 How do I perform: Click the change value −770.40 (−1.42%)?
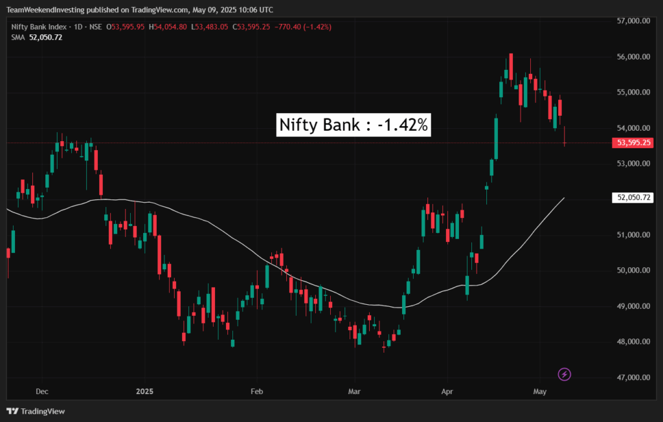pos(303,27)
